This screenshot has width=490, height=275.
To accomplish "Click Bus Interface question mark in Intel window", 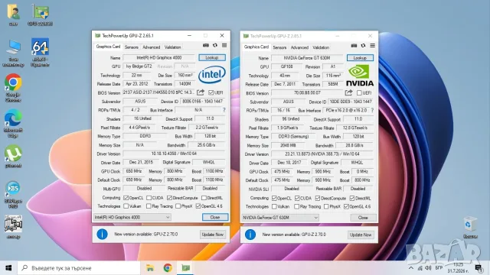I will pos(224,110).
